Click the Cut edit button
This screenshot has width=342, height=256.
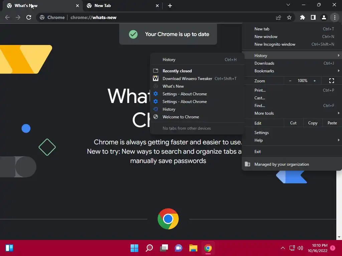tap(293, 123)
